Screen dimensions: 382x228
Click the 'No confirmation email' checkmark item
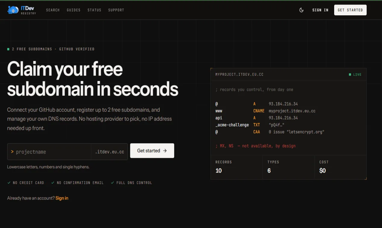coord(77,183)
